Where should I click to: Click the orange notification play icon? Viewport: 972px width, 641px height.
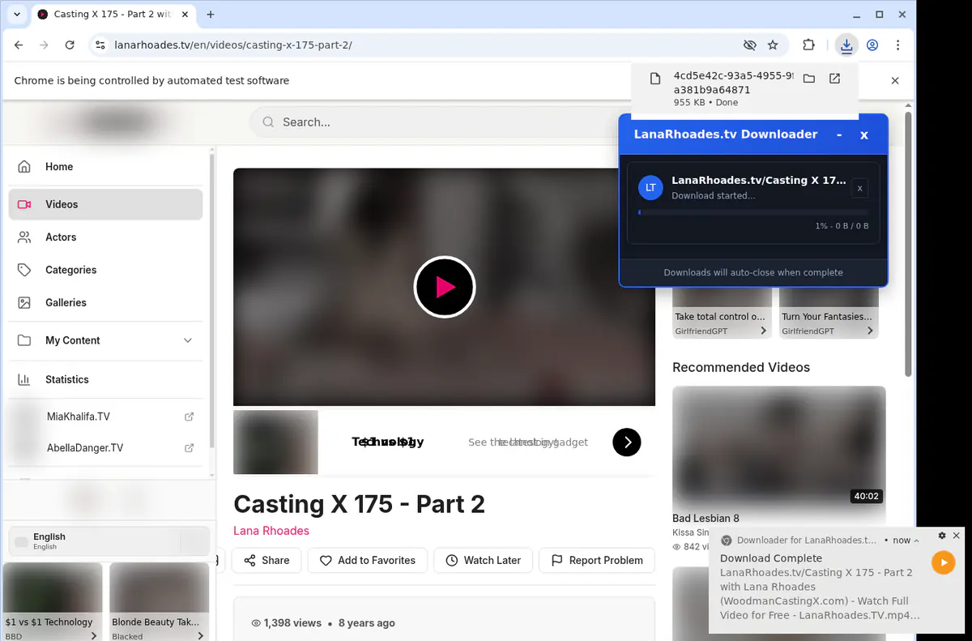click(944, 562)
